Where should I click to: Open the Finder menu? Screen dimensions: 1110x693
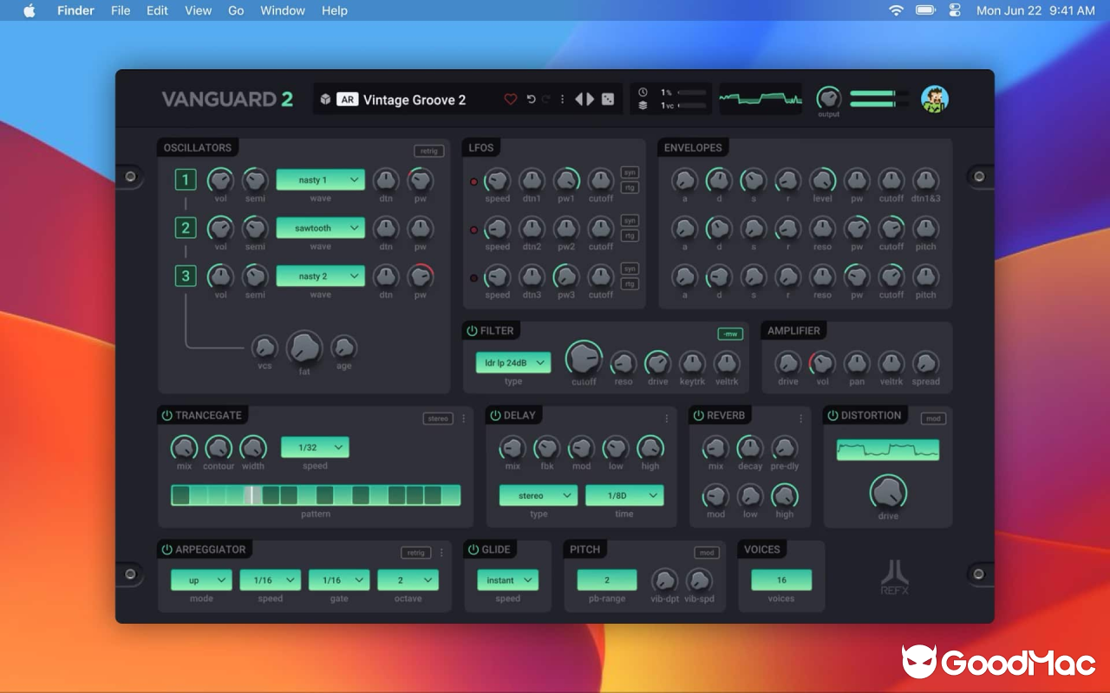point(75,10)
